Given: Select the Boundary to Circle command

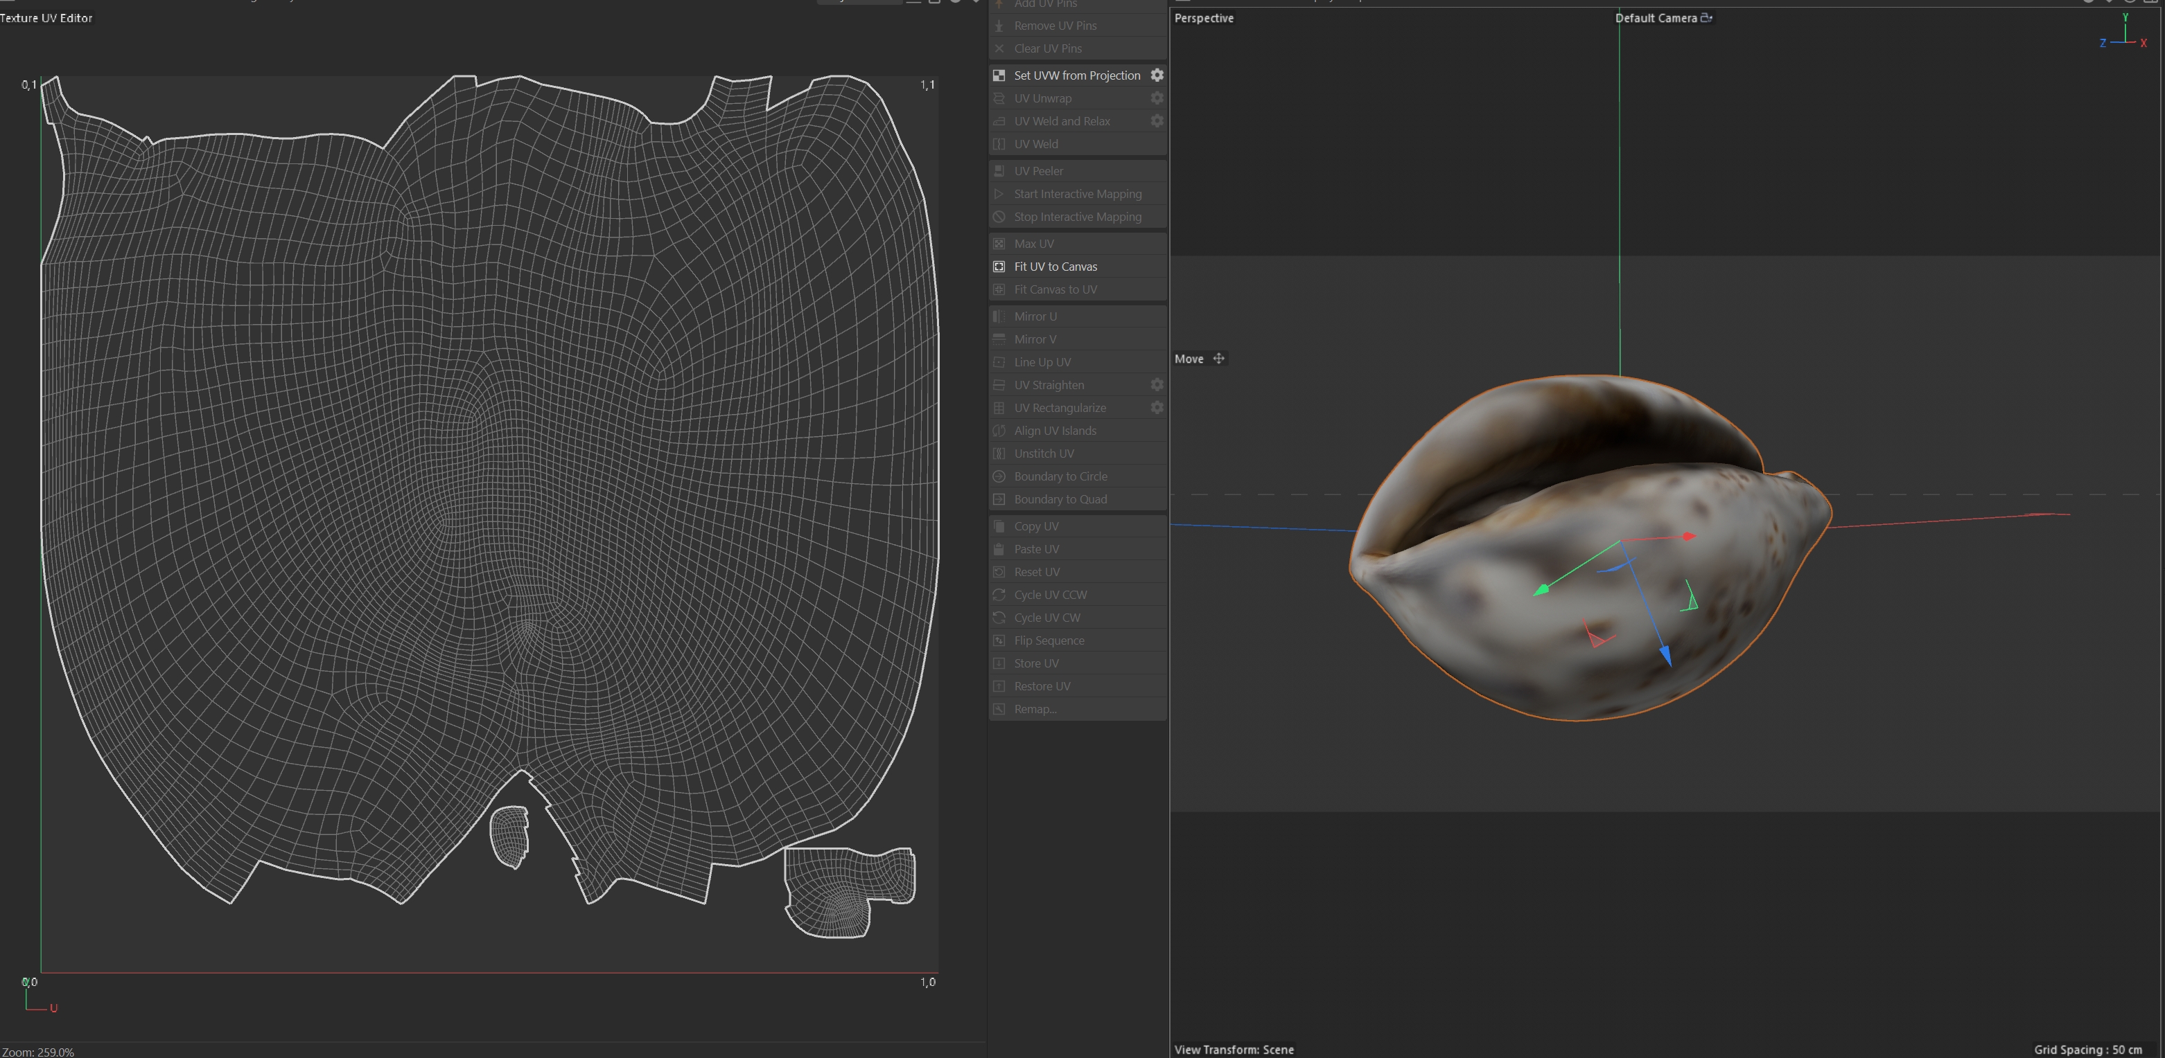Looking at the screenshot, I should point(1060,476).
